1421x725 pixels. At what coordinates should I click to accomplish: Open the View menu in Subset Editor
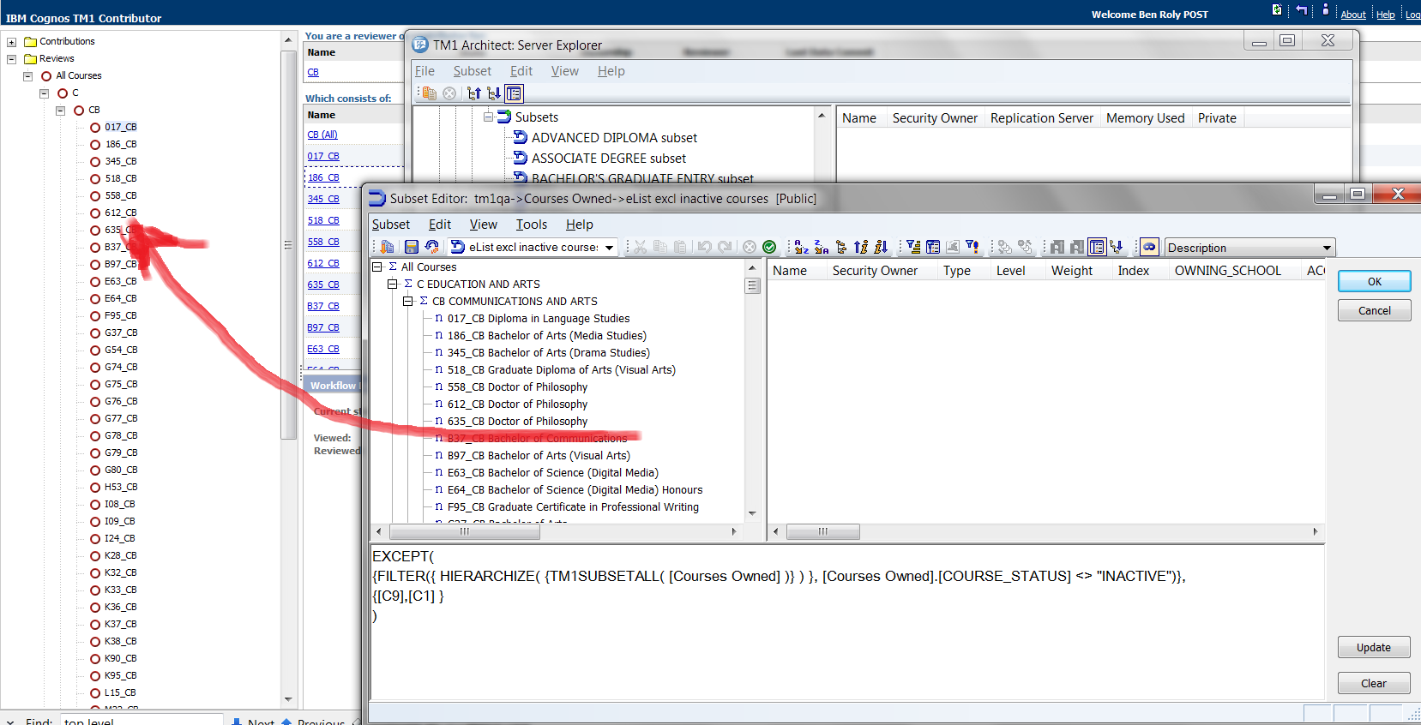pyautogui.click(x=483, y=225)
